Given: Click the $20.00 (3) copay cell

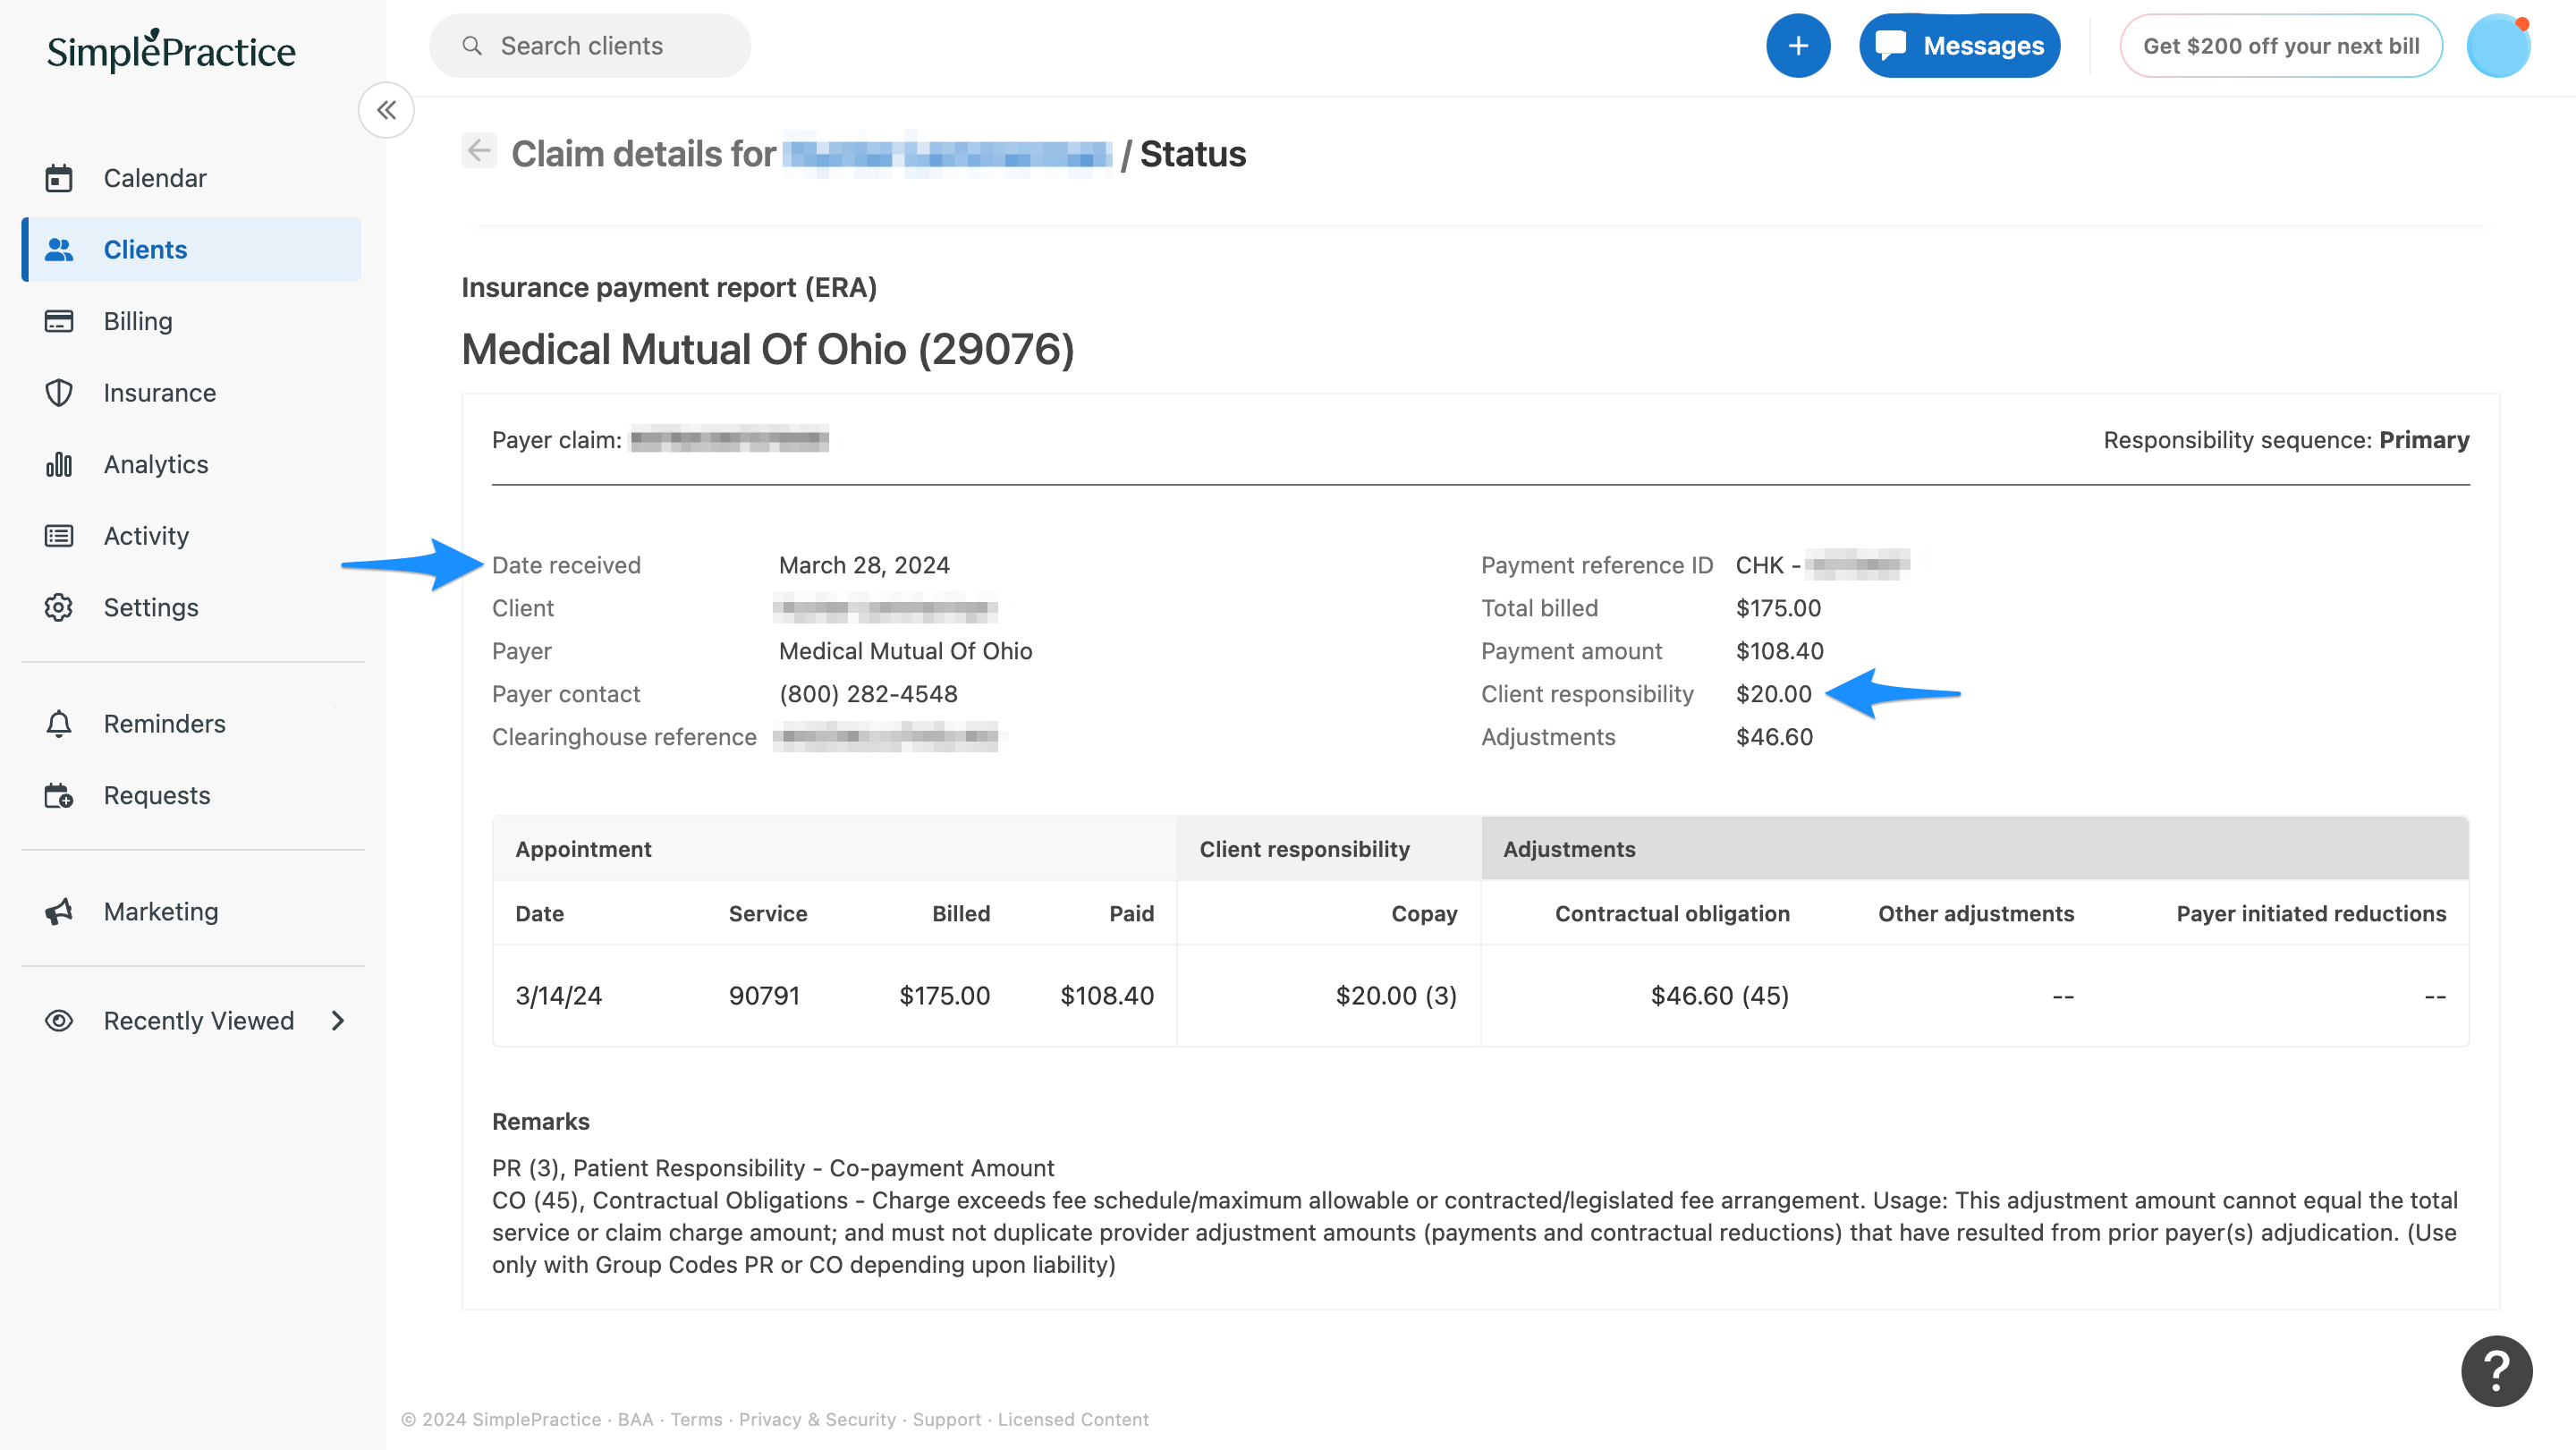Looking at the screenshot, I should (1396, 995).
